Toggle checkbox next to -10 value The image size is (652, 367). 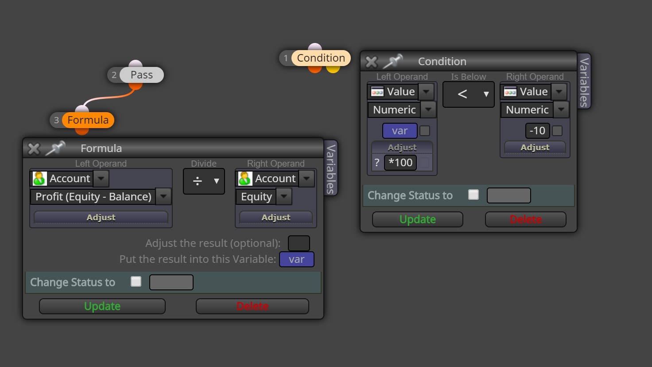558,131
